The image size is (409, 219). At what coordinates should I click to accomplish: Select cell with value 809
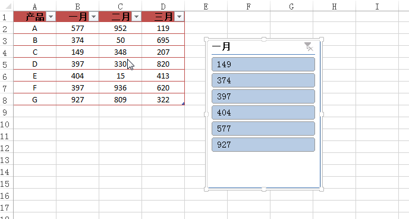pyautogui.click(x=120, y=99)
